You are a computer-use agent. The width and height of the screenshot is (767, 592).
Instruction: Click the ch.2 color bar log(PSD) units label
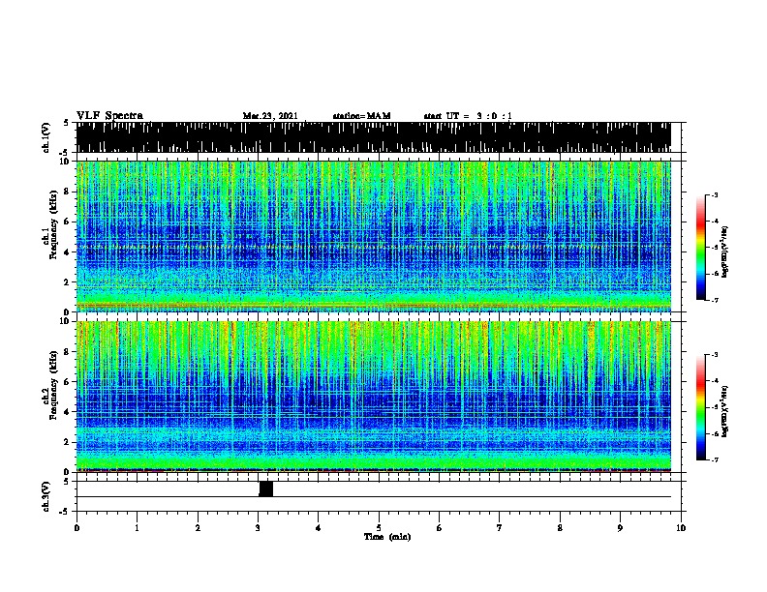[x=725, y=411]
